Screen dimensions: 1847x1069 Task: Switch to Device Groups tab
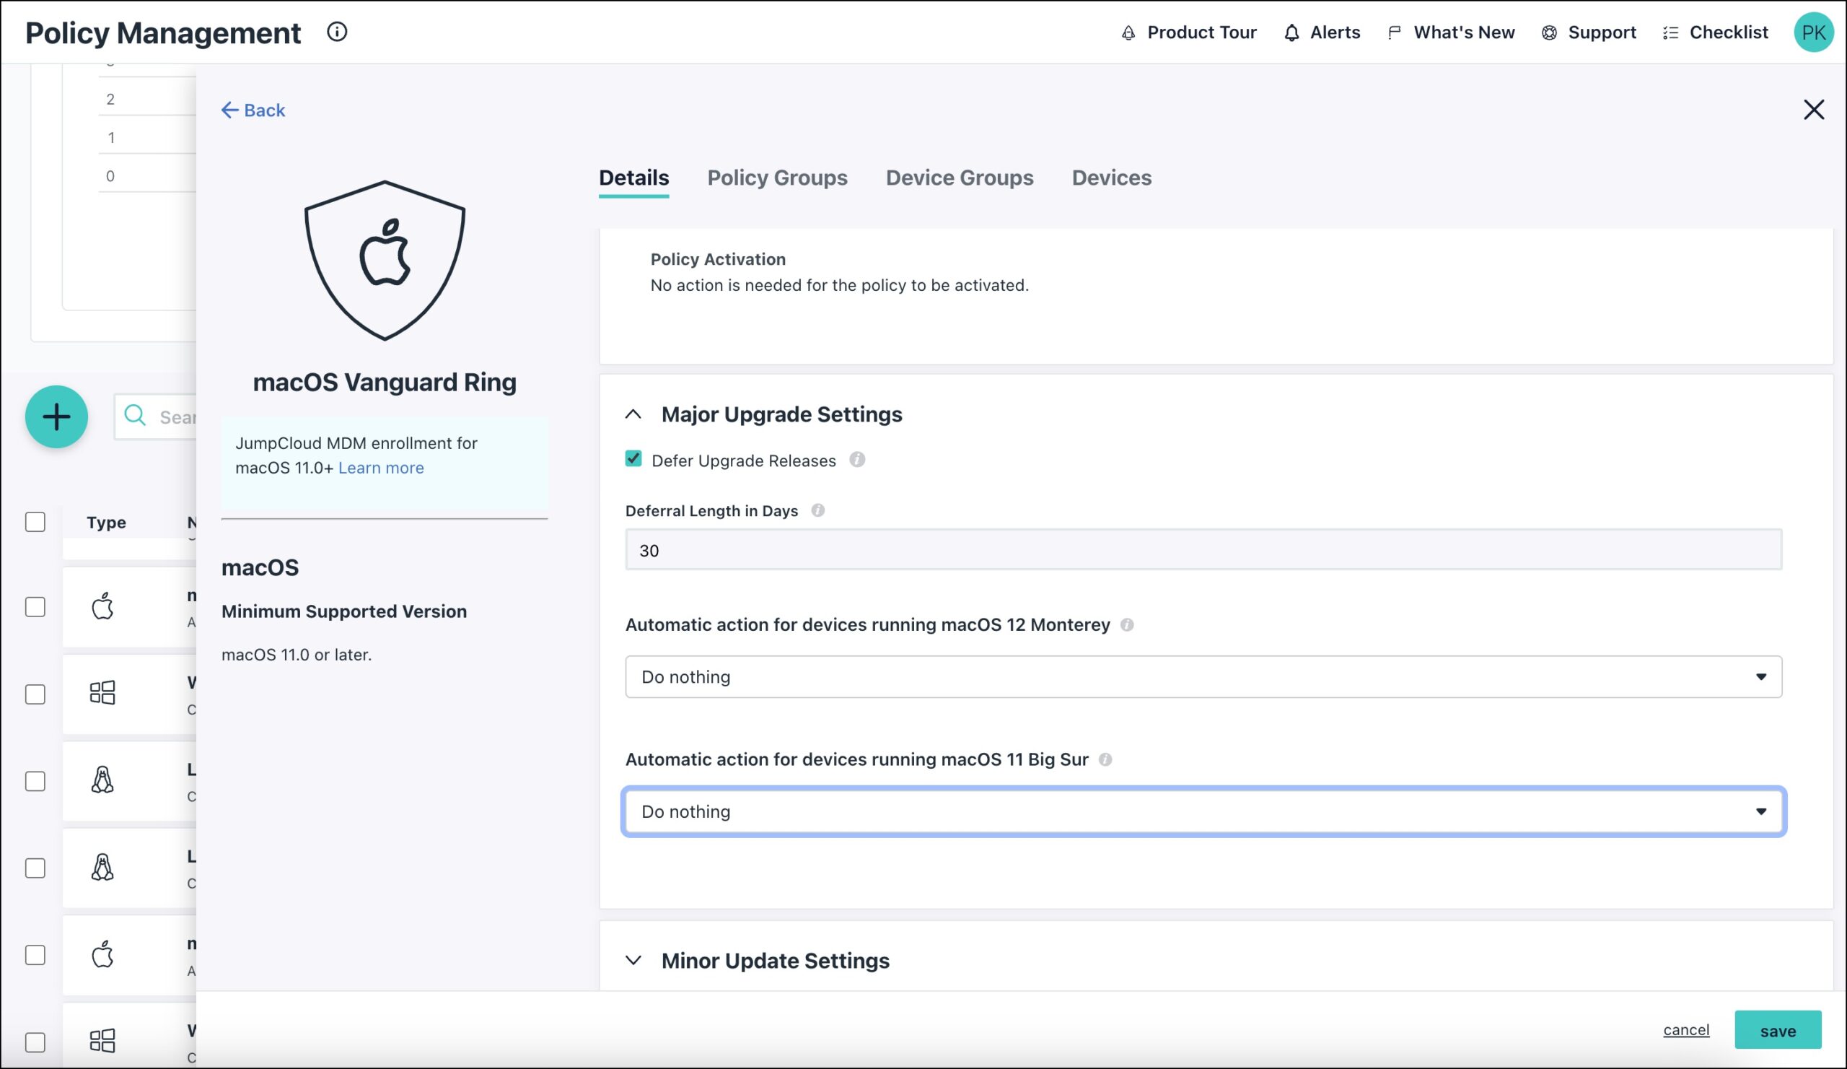(x=959, y=178)
